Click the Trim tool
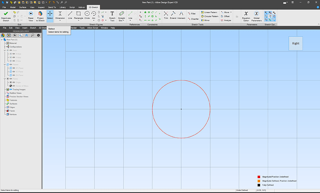The image size is (320, 193). pyautogui.click(x=166, y=15)
